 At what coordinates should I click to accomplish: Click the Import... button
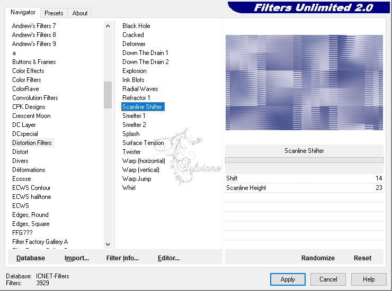tap(77, 258)
